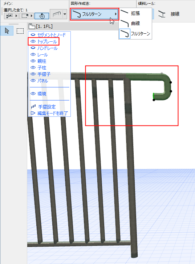Click the railing tool icon in toolbar
The image size is (195, 264).
pyautogui.click(x=57, y=14)
